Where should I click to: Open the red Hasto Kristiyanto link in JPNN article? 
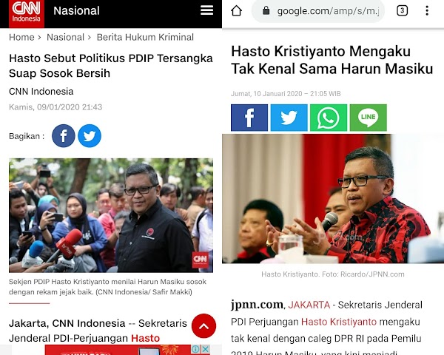[x=339, y=322]
